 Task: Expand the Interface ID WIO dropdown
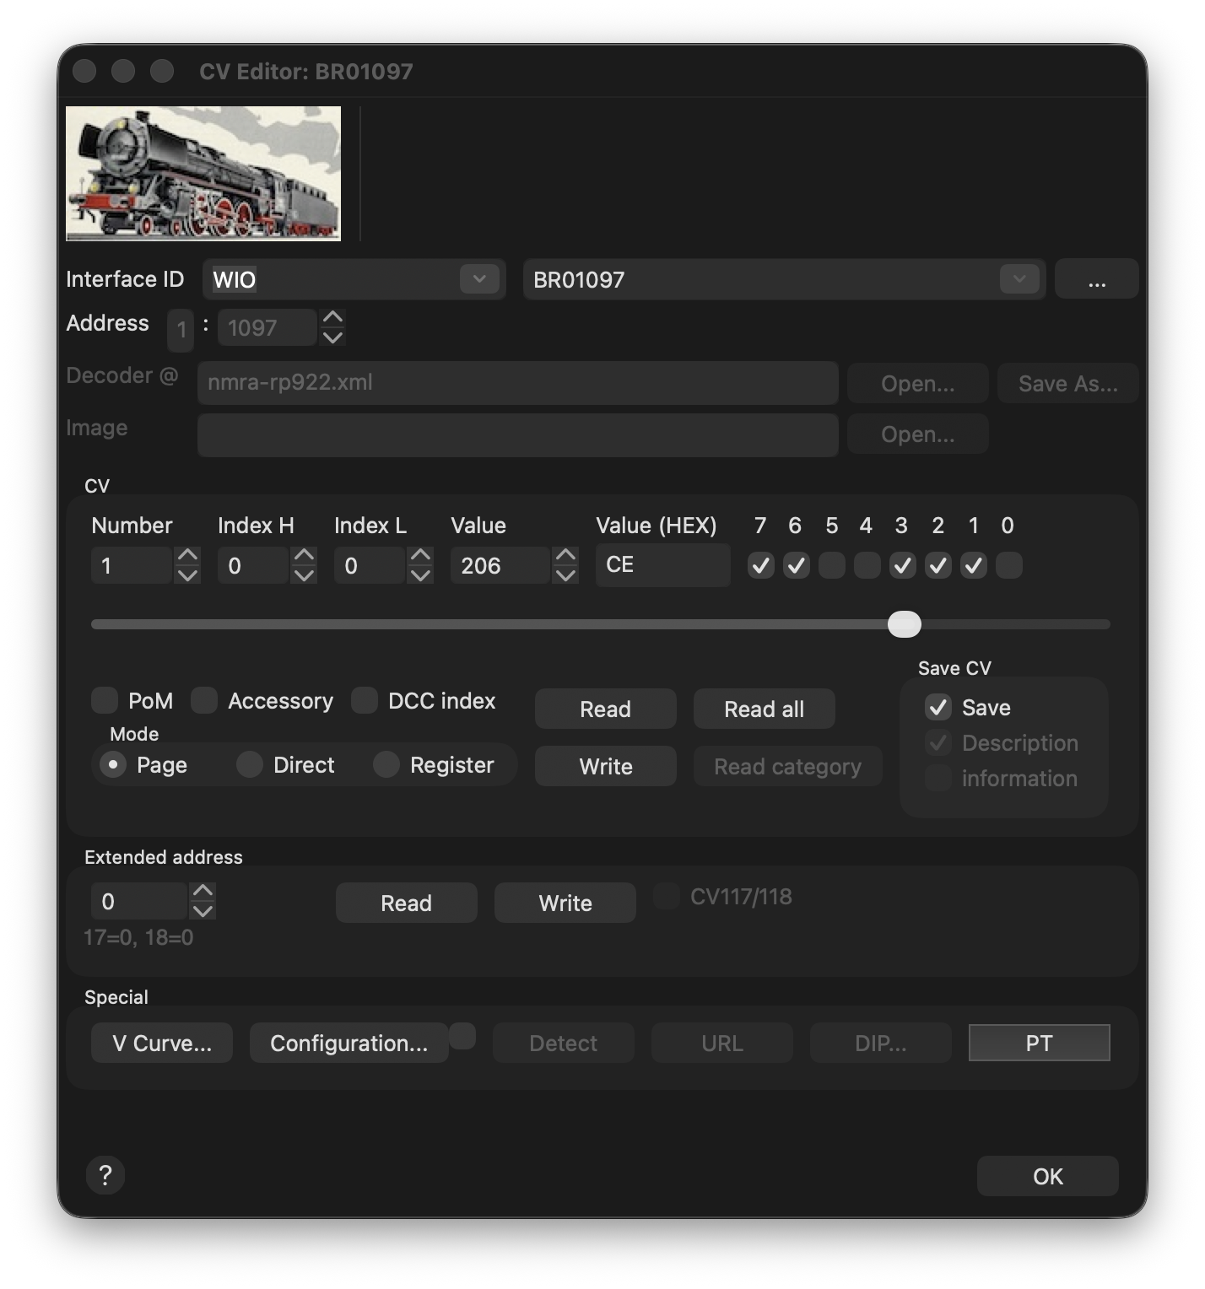[479, 279]
